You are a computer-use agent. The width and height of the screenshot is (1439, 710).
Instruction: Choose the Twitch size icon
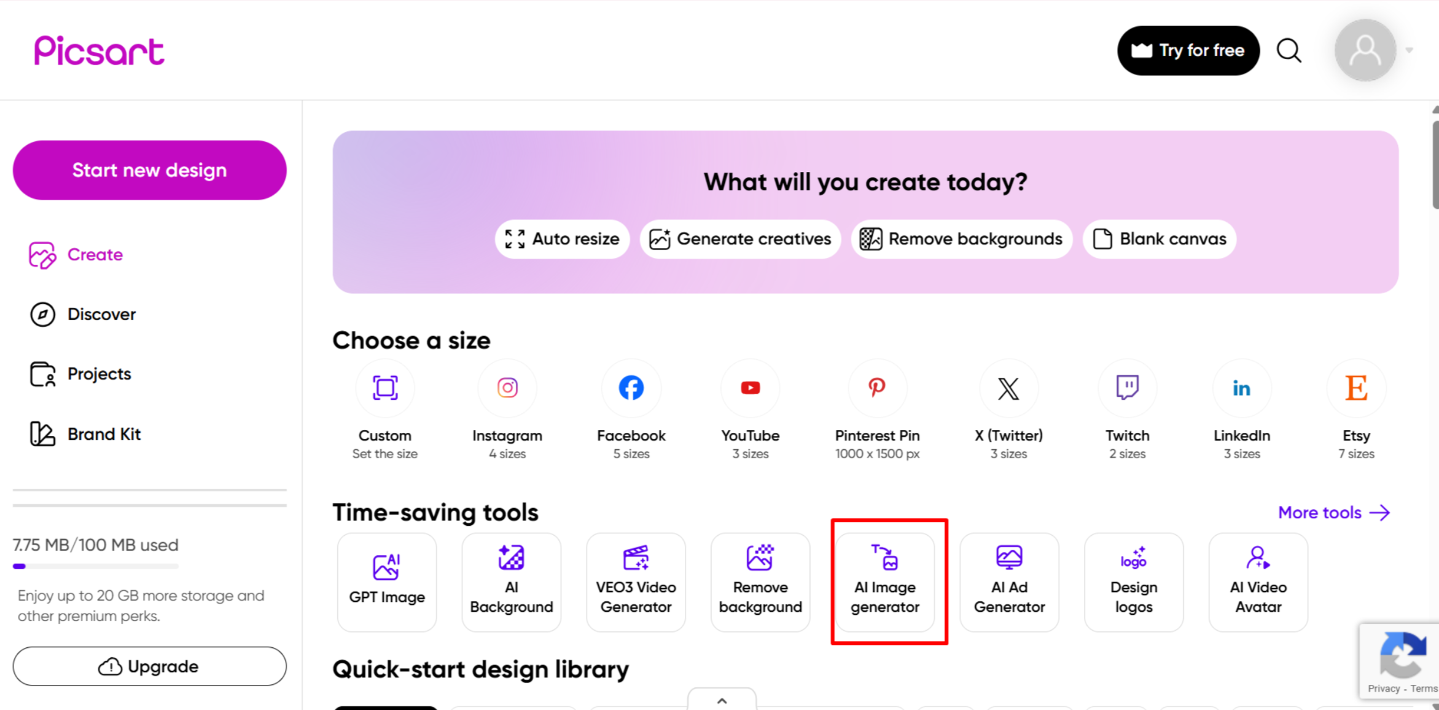point(1128,388)
